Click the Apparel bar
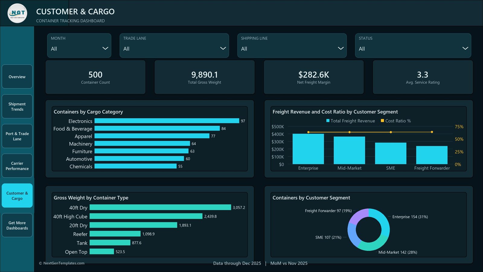483x272 pixels. [152, 136]
